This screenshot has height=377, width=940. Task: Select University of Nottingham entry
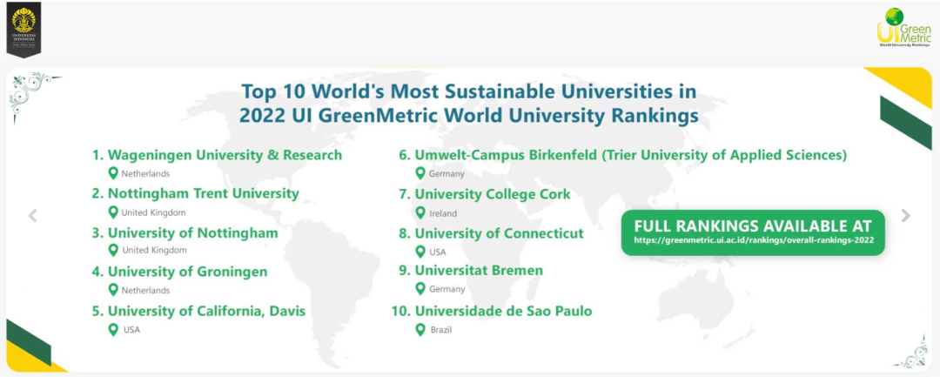click(x=185, y=232)
